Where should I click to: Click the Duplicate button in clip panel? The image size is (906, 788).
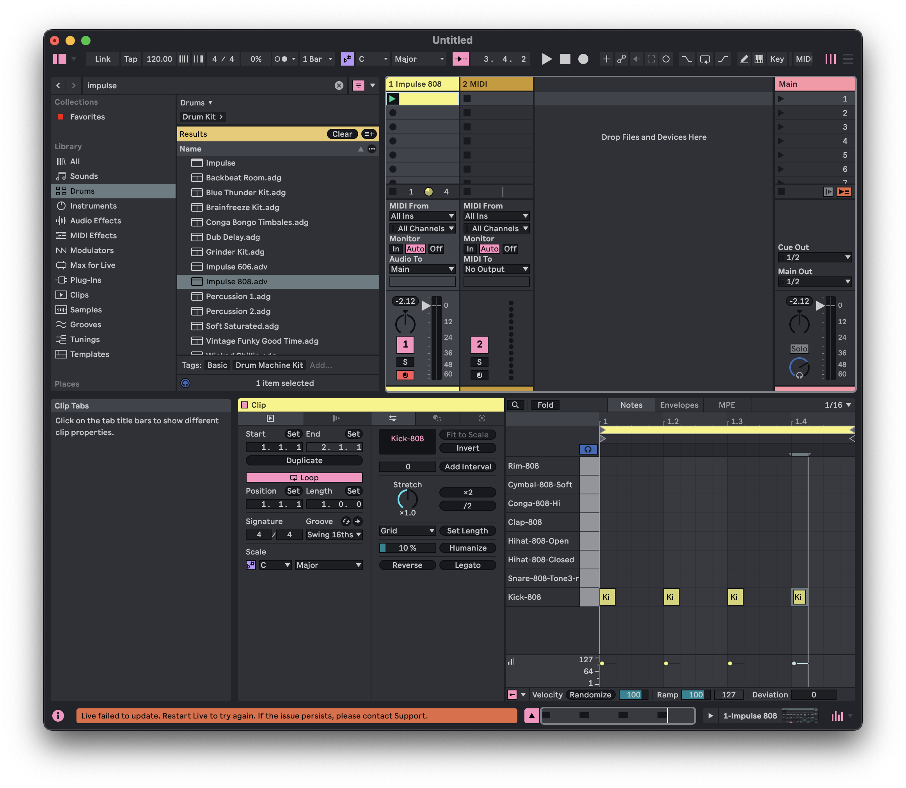tap(304, 460)
